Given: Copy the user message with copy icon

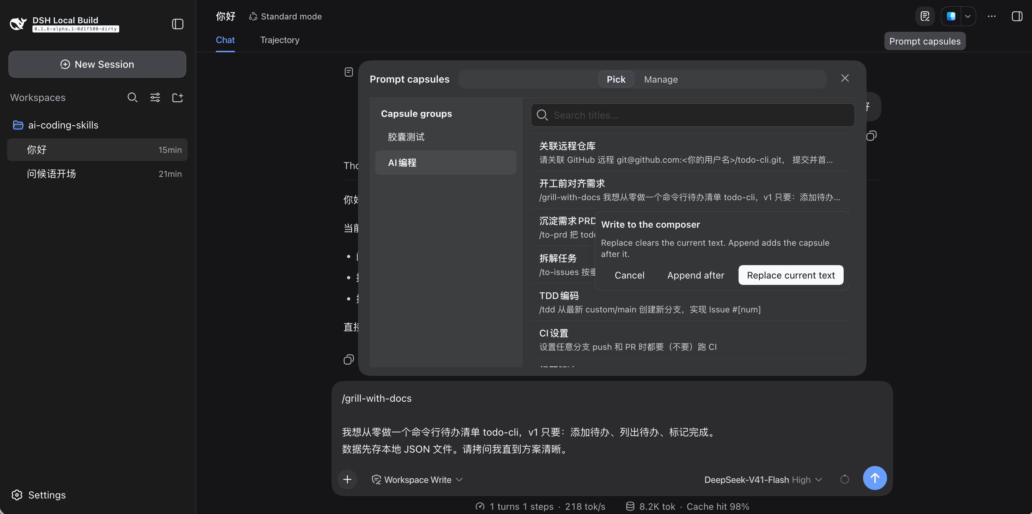Looking at the screenshot, I should 872,136.
